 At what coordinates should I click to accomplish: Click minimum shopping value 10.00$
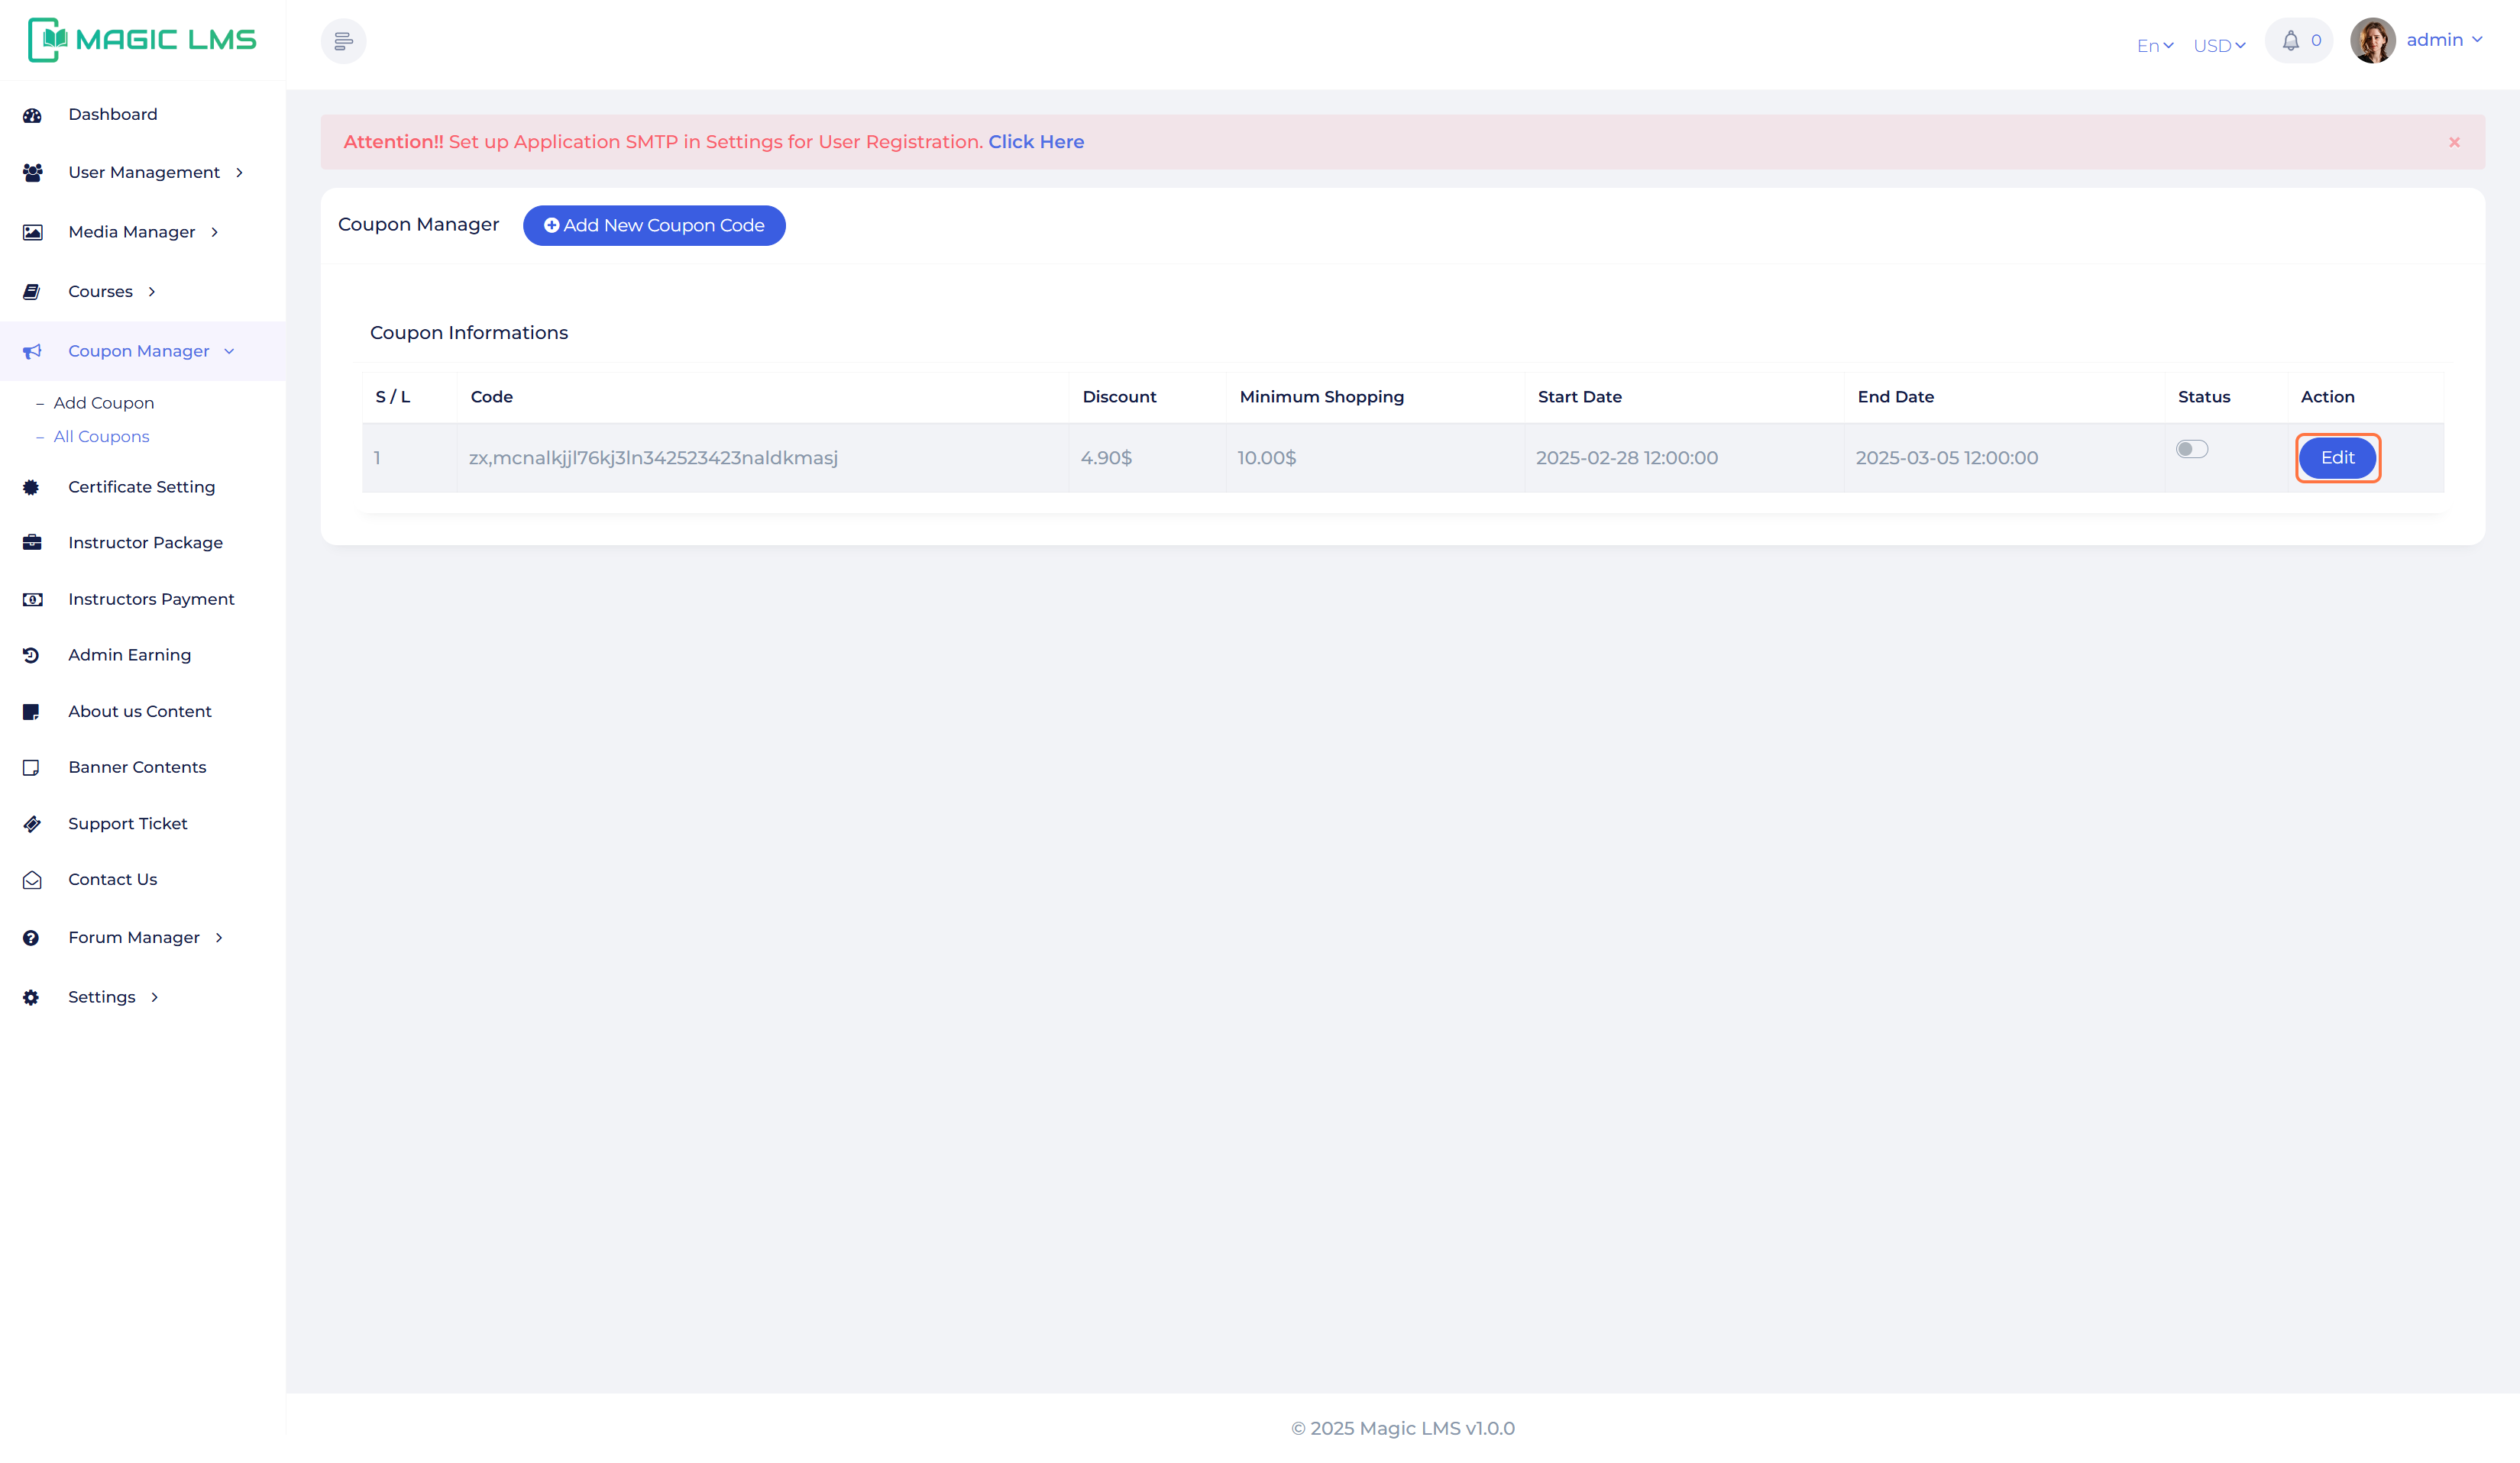click(x=1267, y=457)
